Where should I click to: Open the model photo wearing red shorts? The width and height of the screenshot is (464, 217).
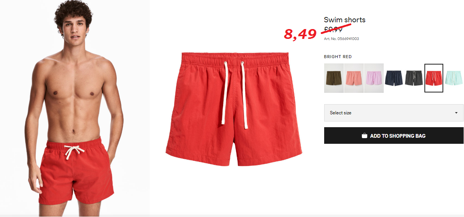[75, 108]
